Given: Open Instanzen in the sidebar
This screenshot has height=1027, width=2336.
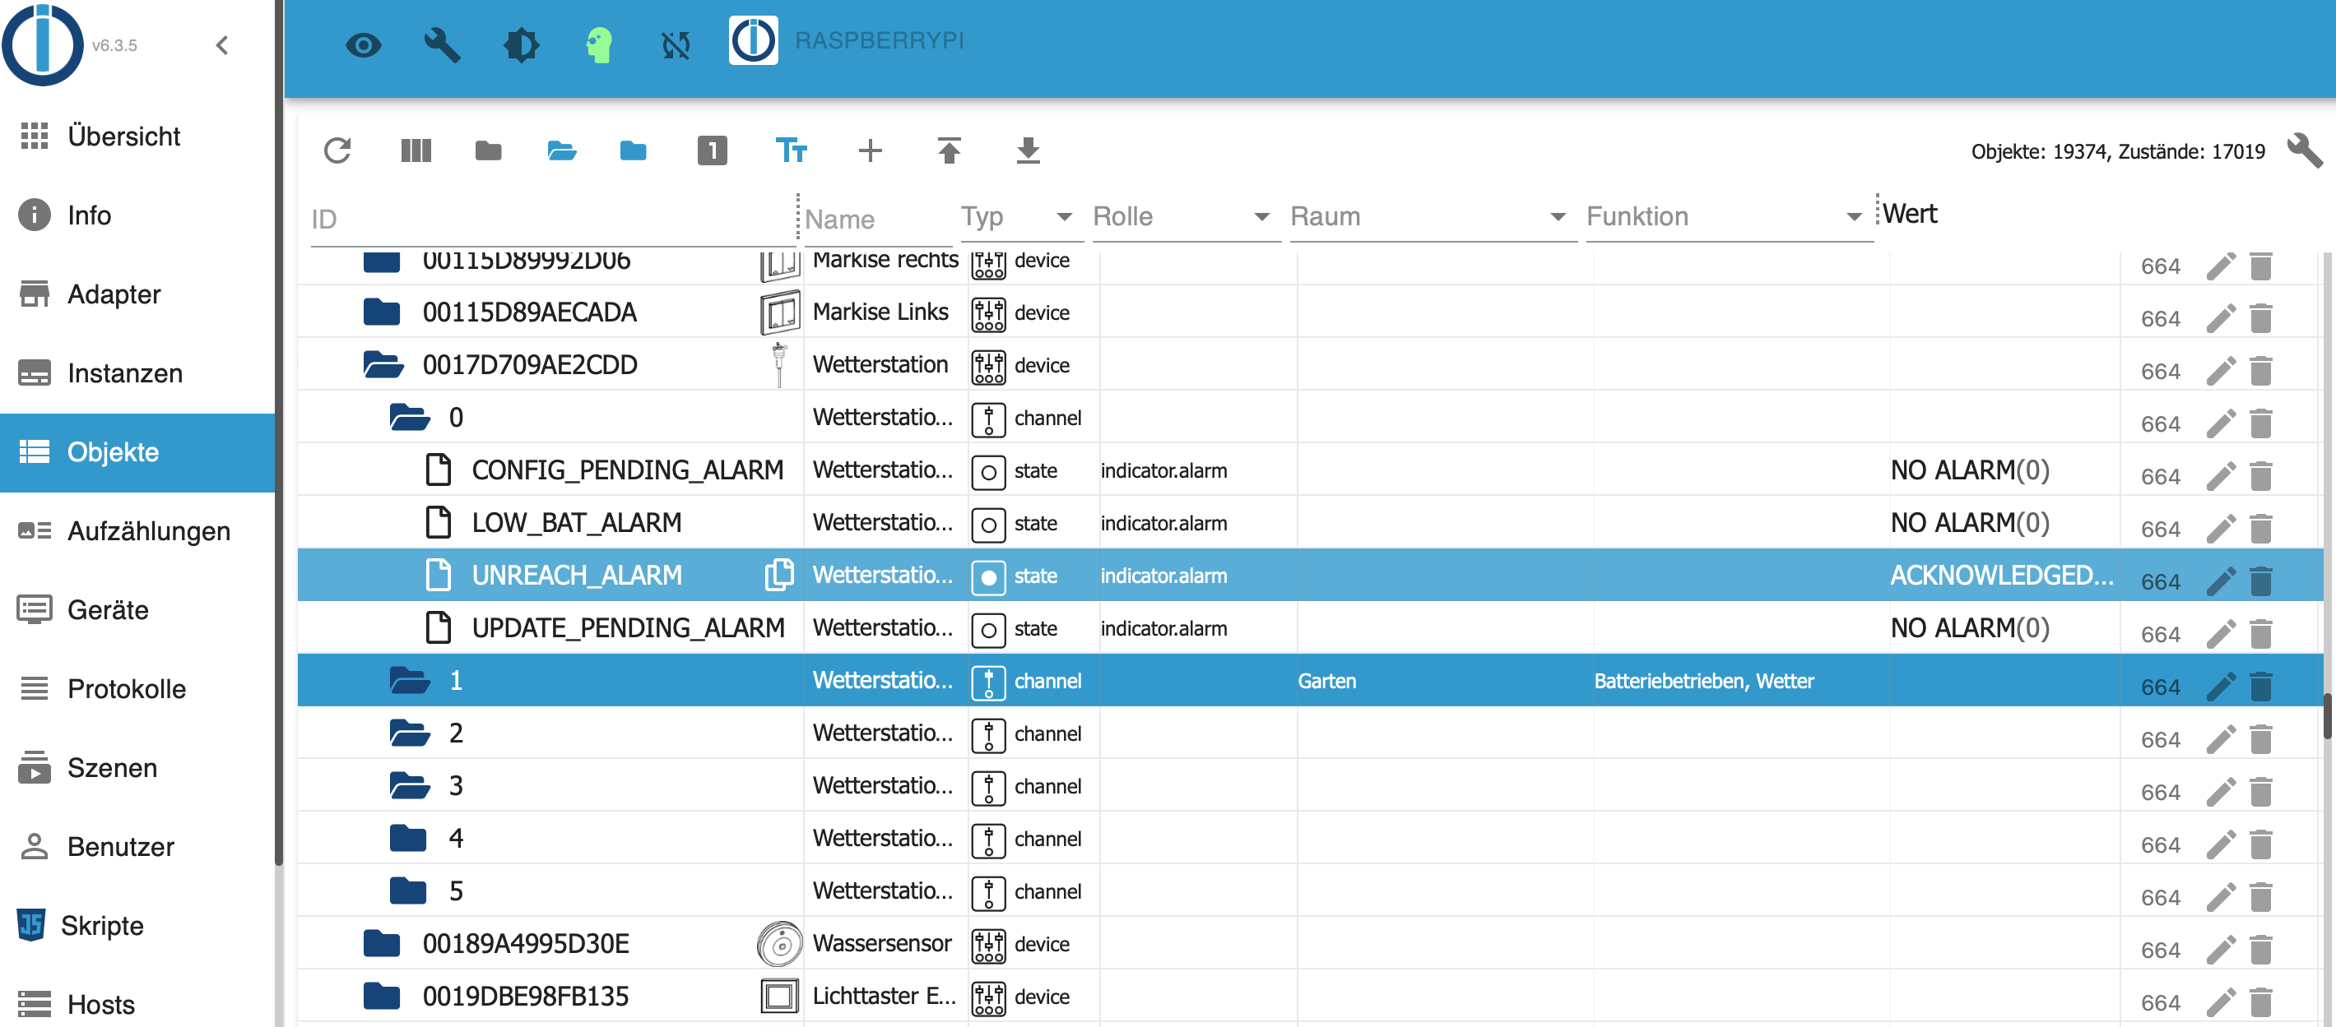Looking at the screenshot, I should coord(124,373).
